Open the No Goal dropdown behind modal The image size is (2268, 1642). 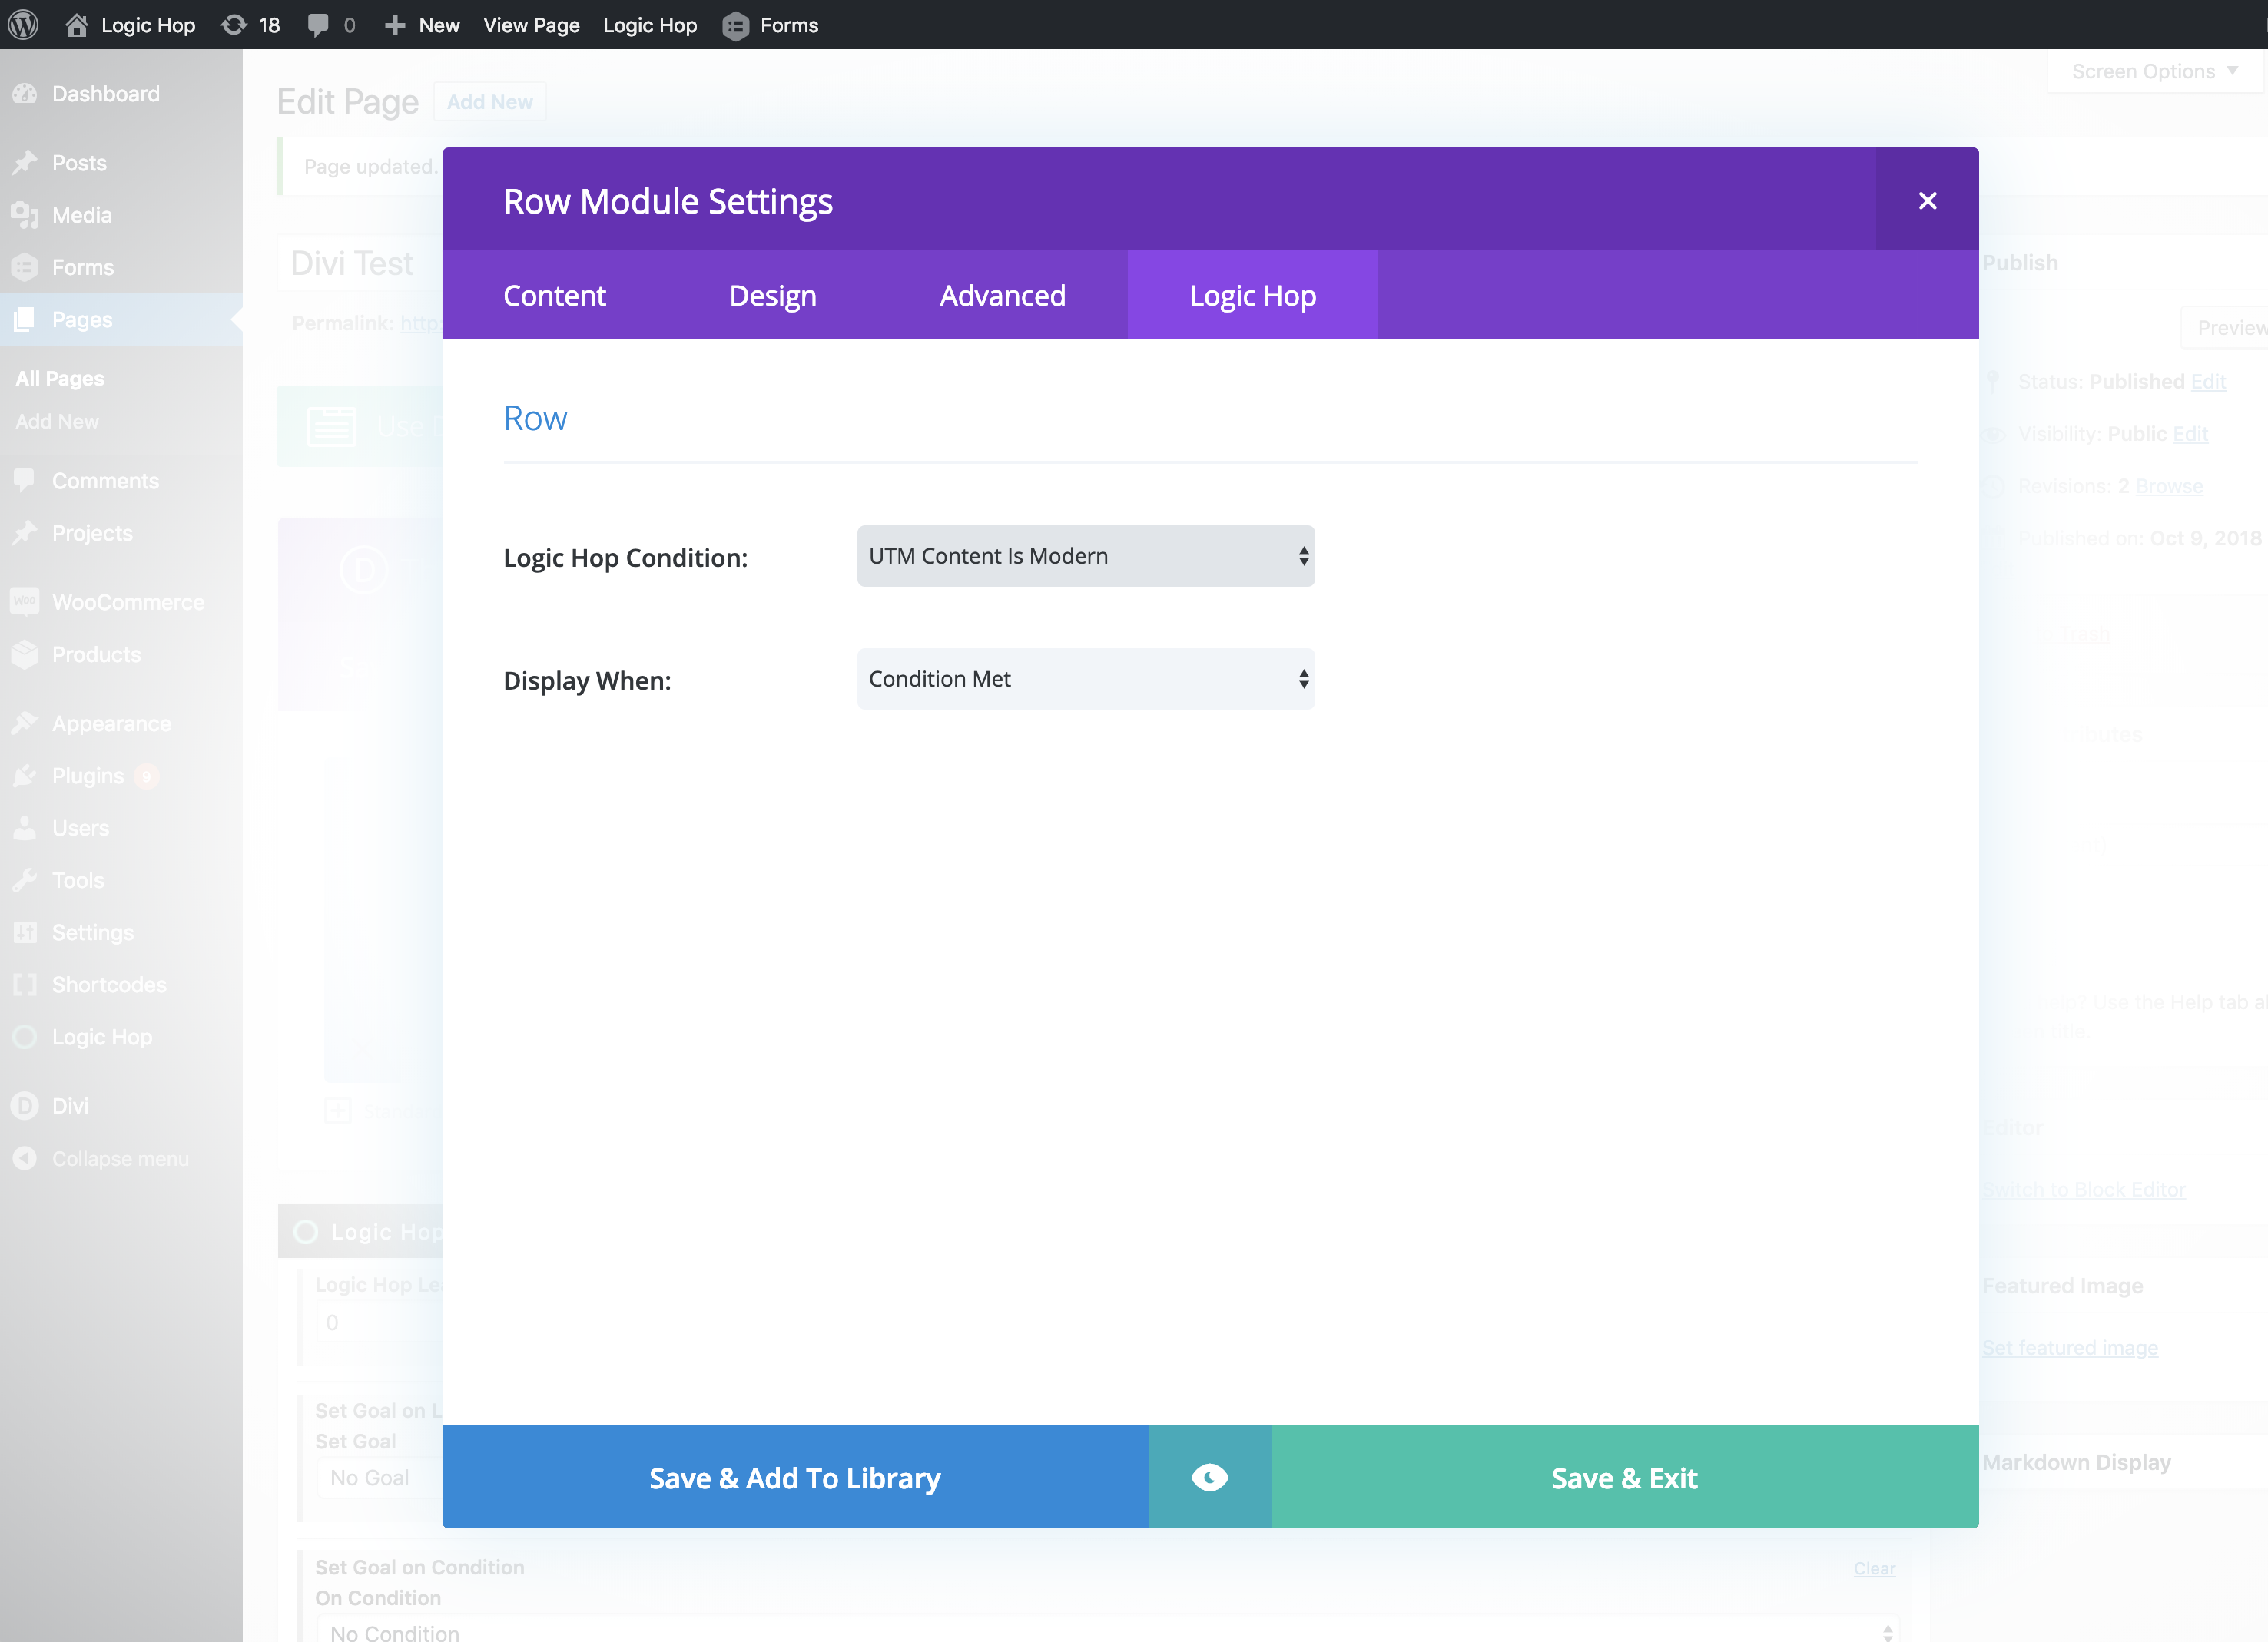coord(380,1477)
